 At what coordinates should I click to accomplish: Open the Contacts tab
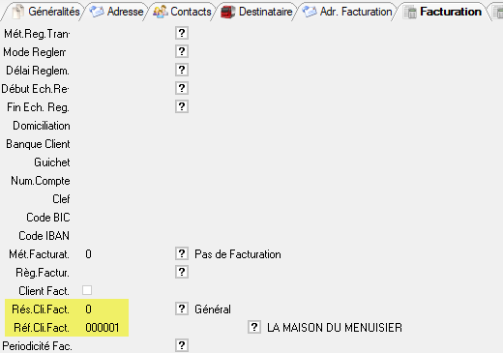183,12
